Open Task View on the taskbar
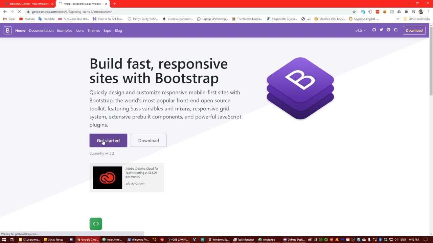The image size is (433, 243). [12, 240]
